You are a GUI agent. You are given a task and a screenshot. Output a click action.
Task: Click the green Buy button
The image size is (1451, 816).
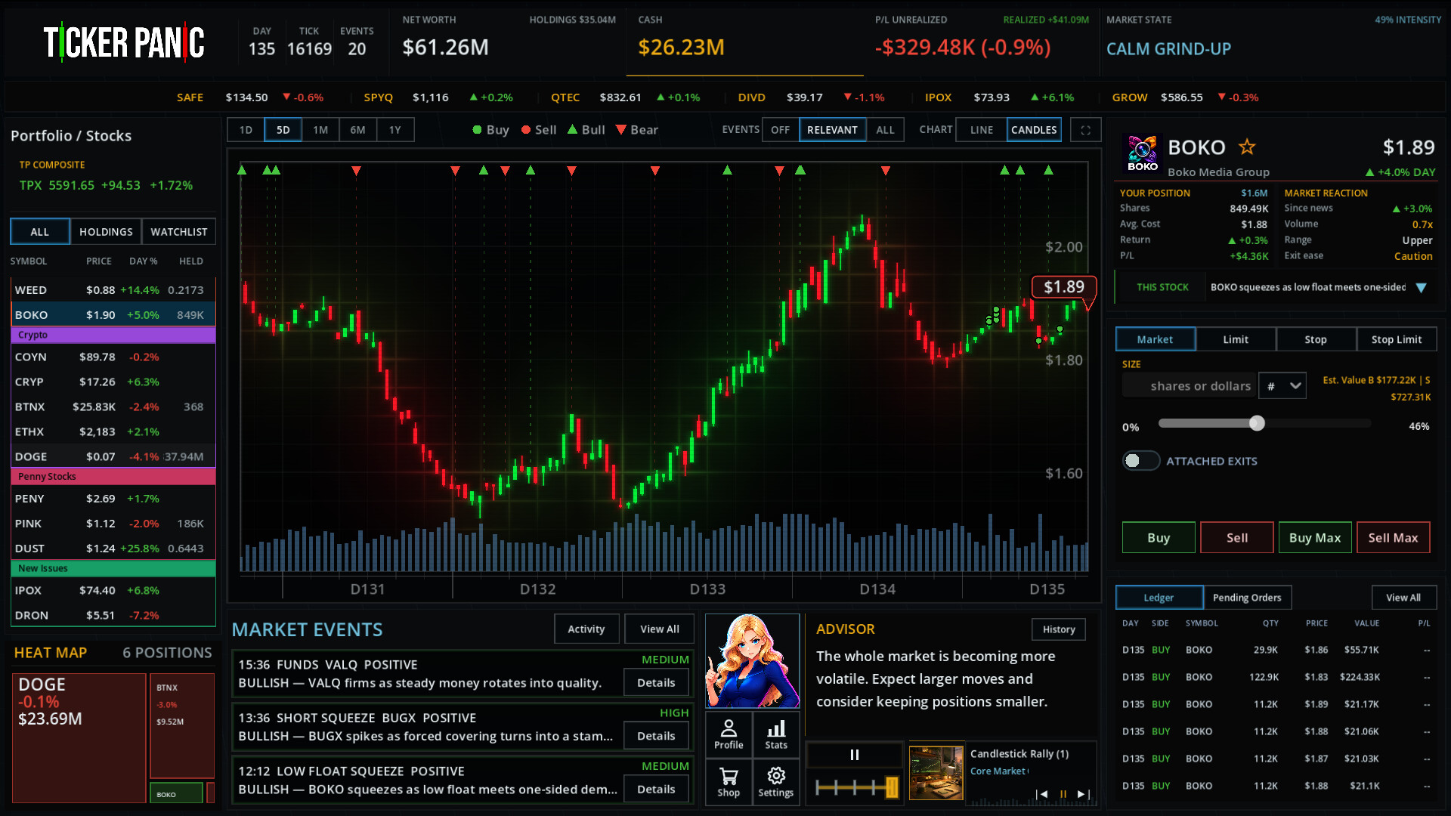coord(1159,538)
